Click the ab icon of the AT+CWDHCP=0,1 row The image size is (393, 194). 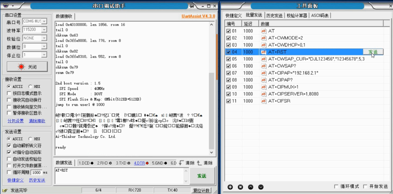tap(264, 45)
